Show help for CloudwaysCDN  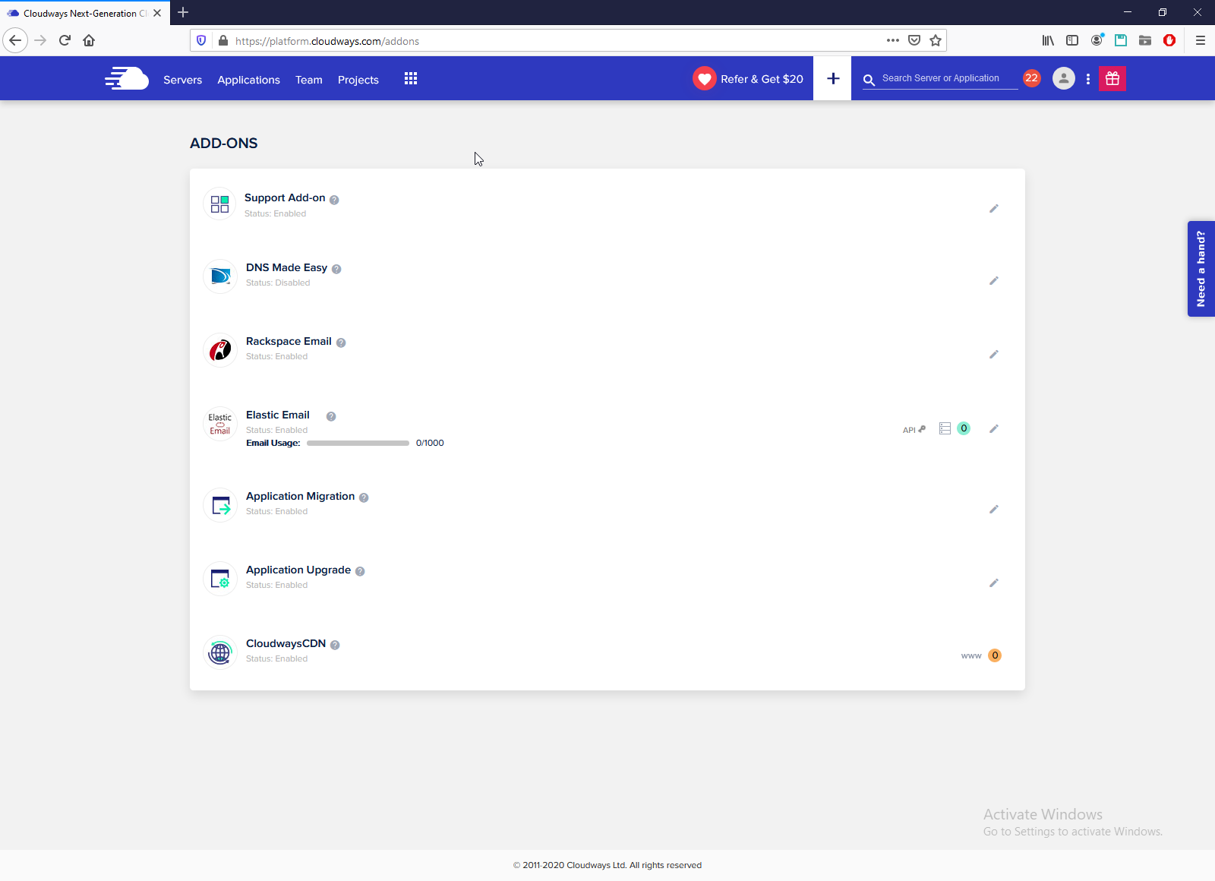tap(335, 645)
